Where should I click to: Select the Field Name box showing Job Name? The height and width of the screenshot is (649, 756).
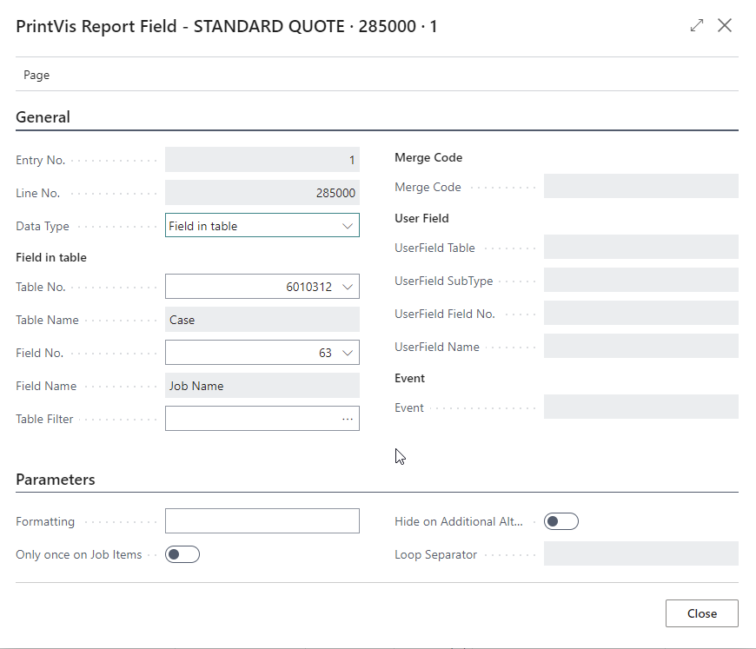tap(262, 386)
